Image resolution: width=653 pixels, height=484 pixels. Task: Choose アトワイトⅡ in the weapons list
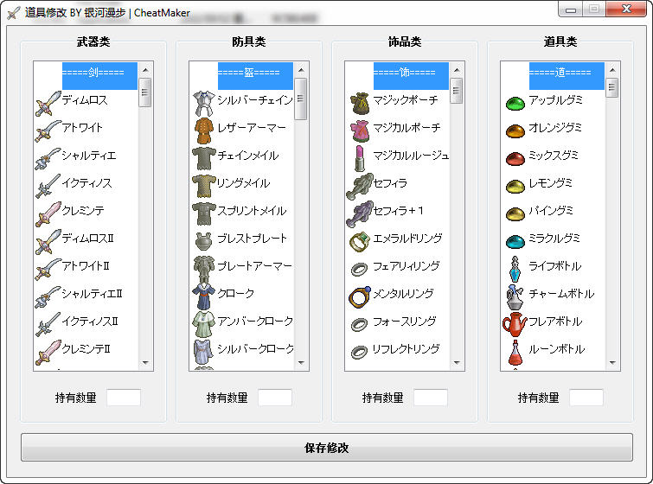82,266
